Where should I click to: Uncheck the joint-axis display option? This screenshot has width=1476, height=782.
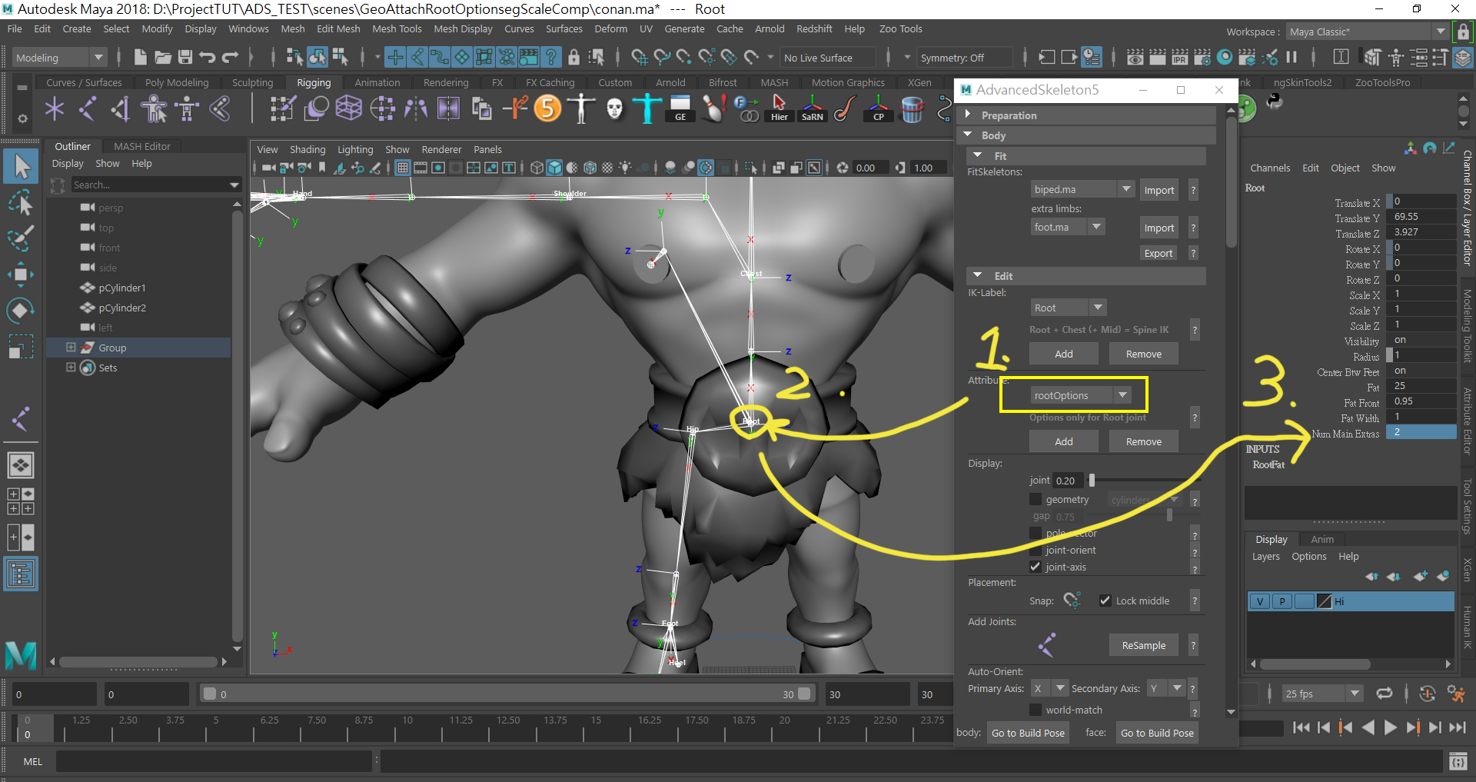coord(1036,567)
